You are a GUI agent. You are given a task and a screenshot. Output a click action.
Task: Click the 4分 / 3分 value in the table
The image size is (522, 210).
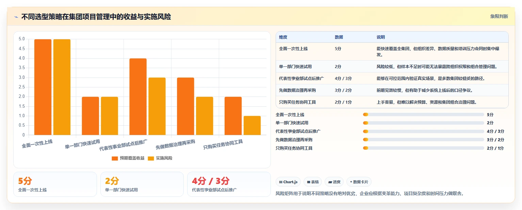[x=343, y=79]
